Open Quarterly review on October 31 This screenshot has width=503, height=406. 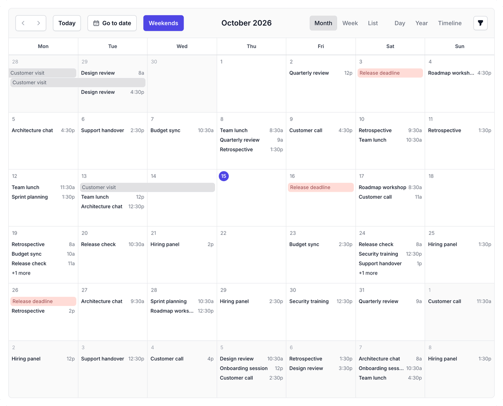click(390, 301)
